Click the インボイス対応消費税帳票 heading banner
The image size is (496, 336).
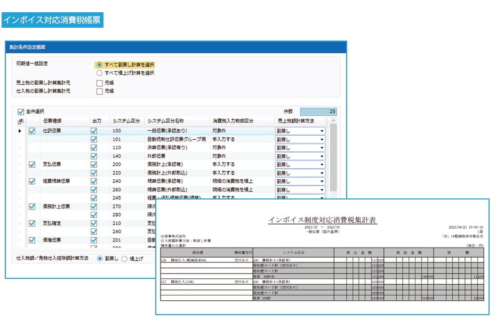pos(52,20)
